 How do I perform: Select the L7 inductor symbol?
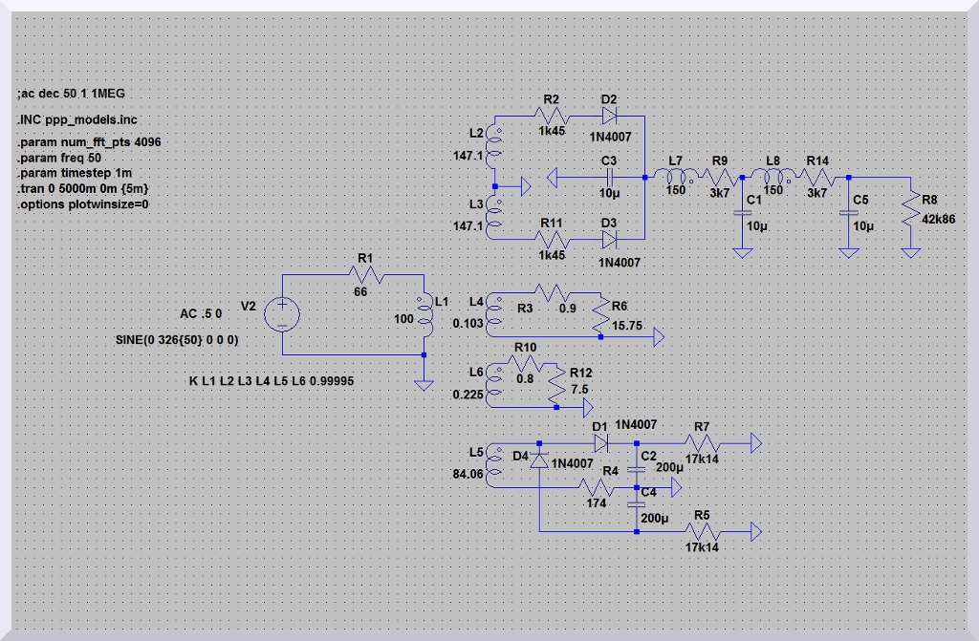click(676, 177)
